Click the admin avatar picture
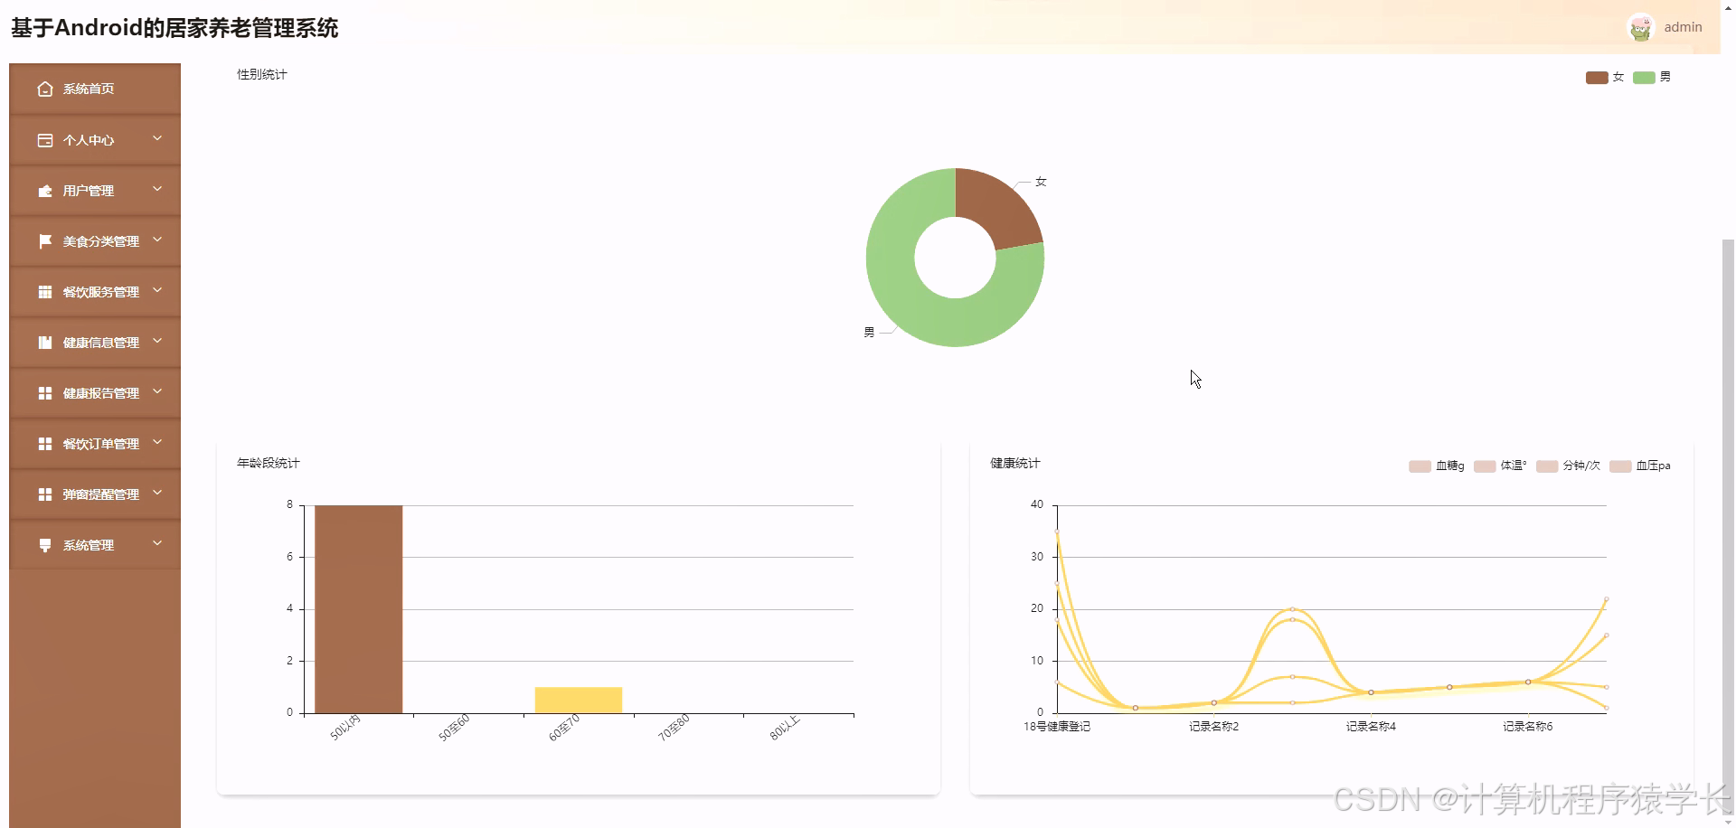1736x828 pixels. (1640, 28)
